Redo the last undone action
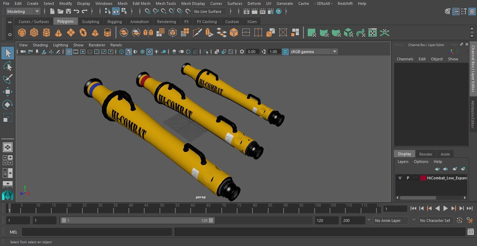This screenshot has width=477, height=246. [x=85, y=12]
